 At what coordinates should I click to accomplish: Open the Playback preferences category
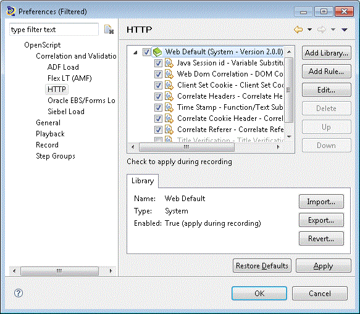[x=50, y=134]
